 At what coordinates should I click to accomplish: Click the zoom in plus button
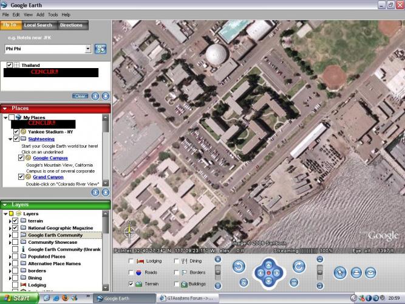321,260
